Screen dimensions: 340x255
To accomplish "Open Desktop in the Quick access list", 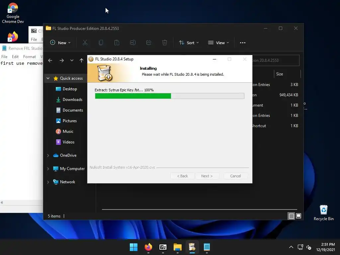I will coord(66,89).
